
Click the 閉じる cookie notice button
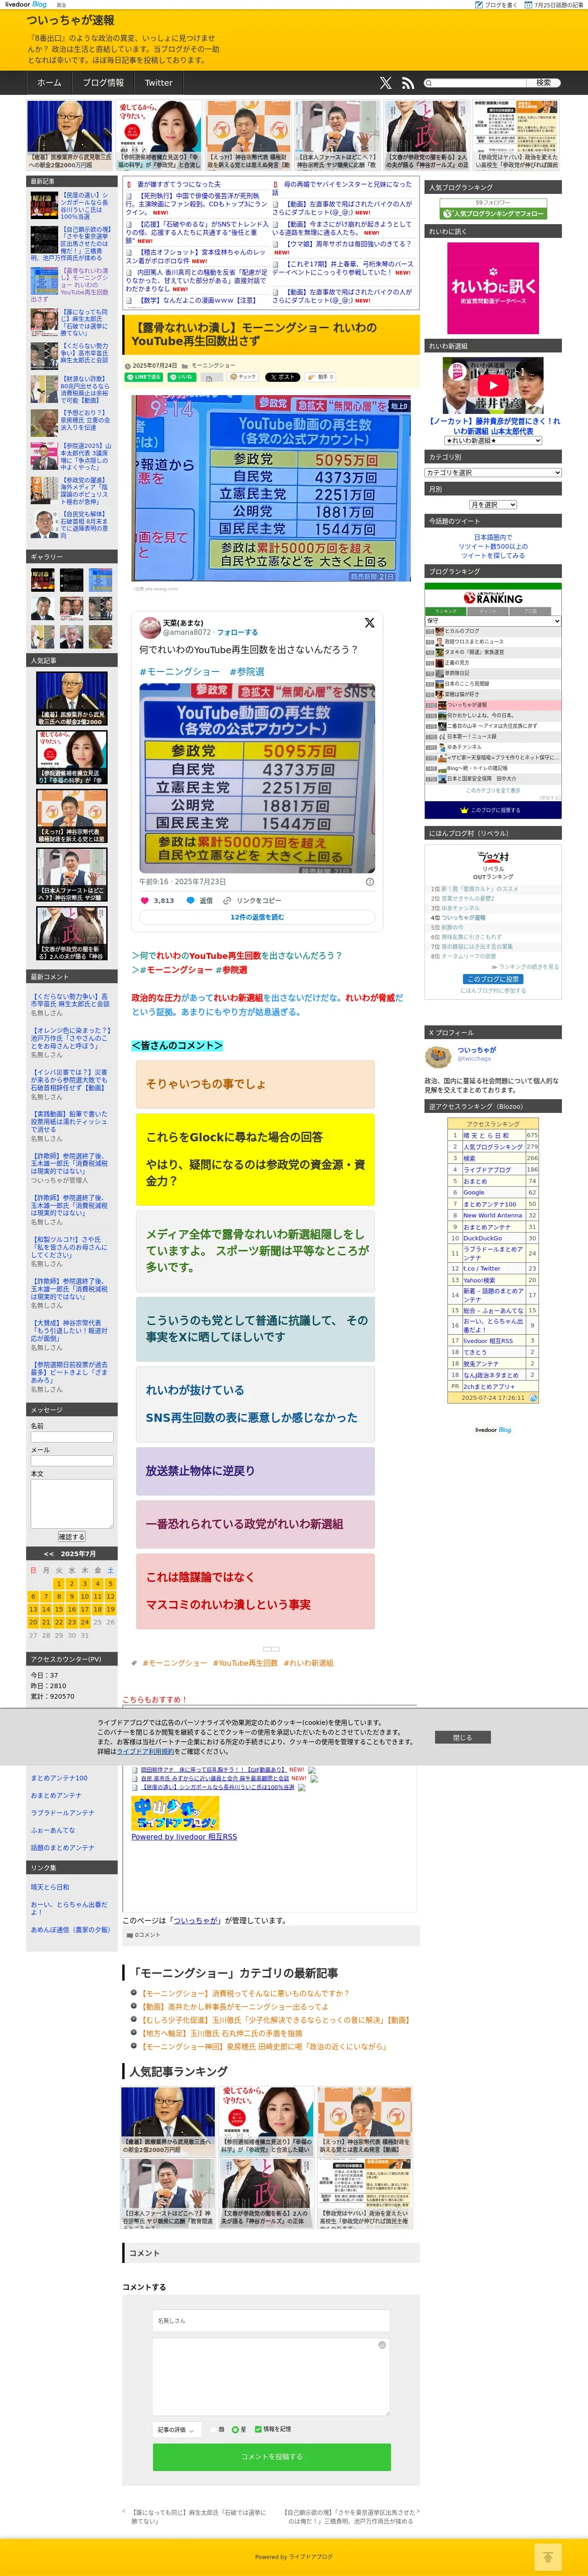pyautogui.click(x=462, y=1737)
